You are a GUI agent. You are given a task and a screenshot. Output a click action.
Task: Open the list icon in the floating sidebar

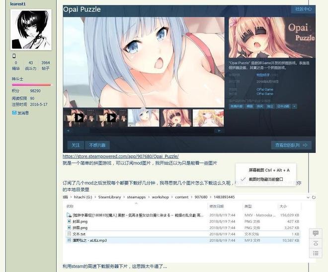tap(315, 254)
